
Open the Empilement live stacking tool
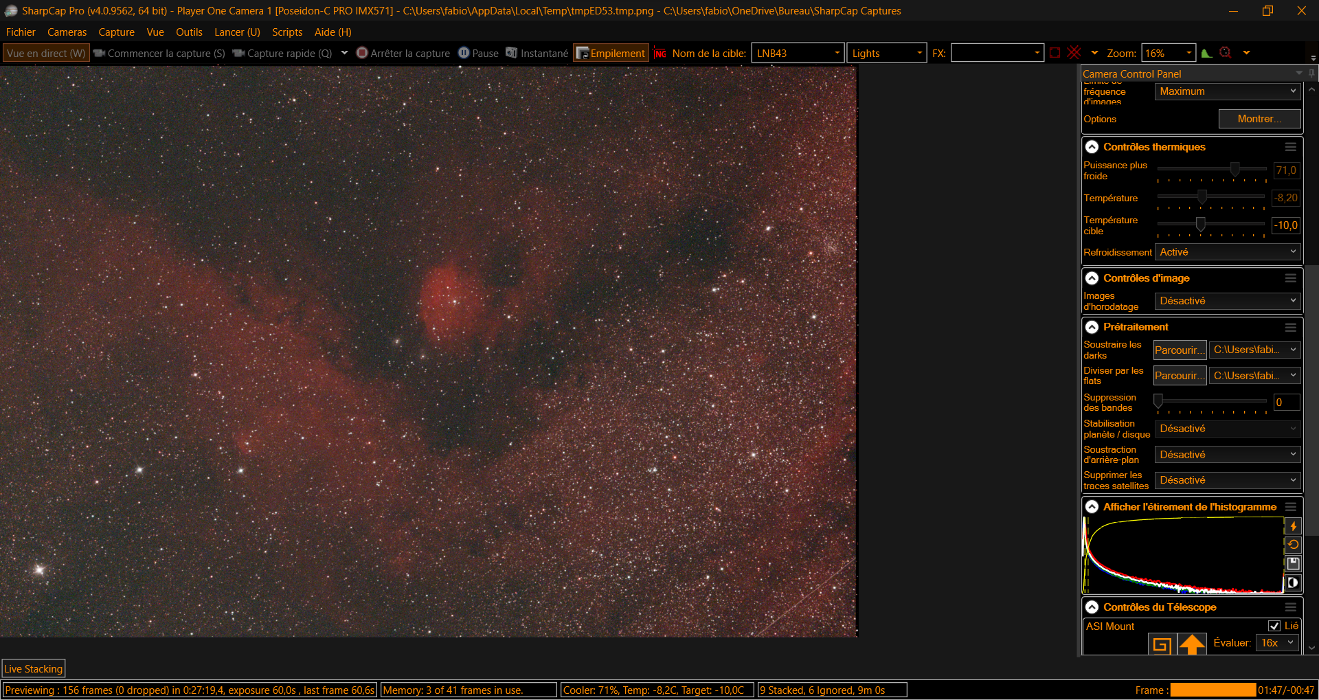point(611,53)
